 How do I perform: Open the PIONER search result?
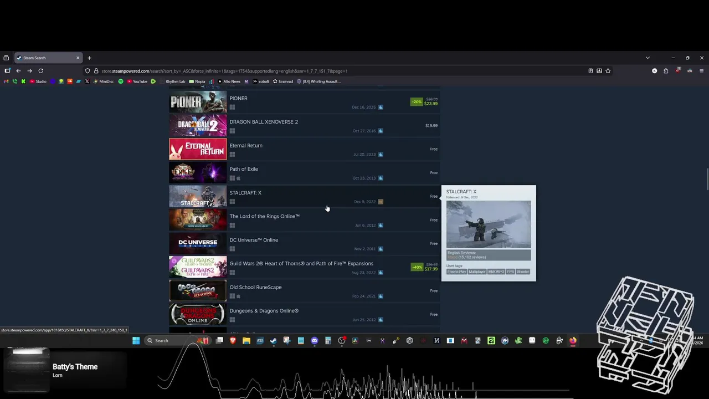tap(304, 102)
